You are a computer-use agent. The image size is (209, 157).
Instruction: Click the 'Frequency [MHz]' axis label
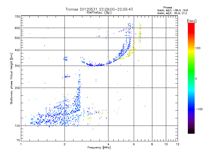(x=99, y=148)
